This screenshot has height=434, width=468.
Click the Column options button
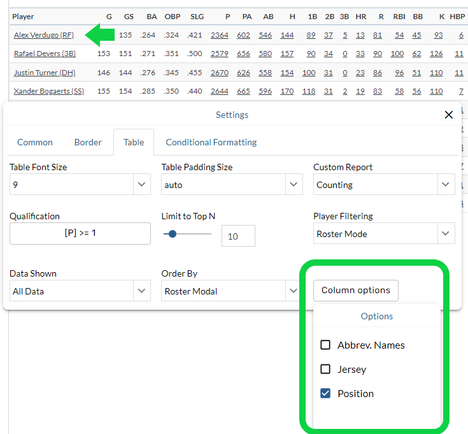click(x=355, y=290)
